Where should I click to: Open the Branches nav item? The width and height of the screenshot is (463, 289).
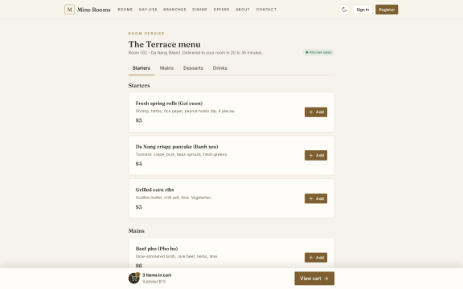[x=174, y=10]
